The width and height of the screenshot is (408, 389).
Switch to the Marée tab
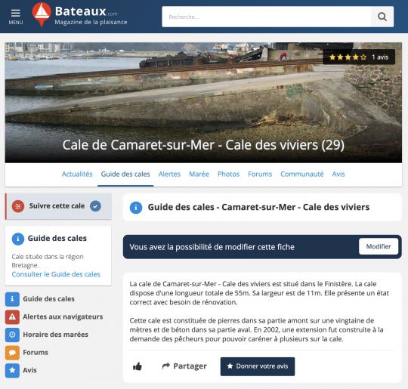click(199, 174)
